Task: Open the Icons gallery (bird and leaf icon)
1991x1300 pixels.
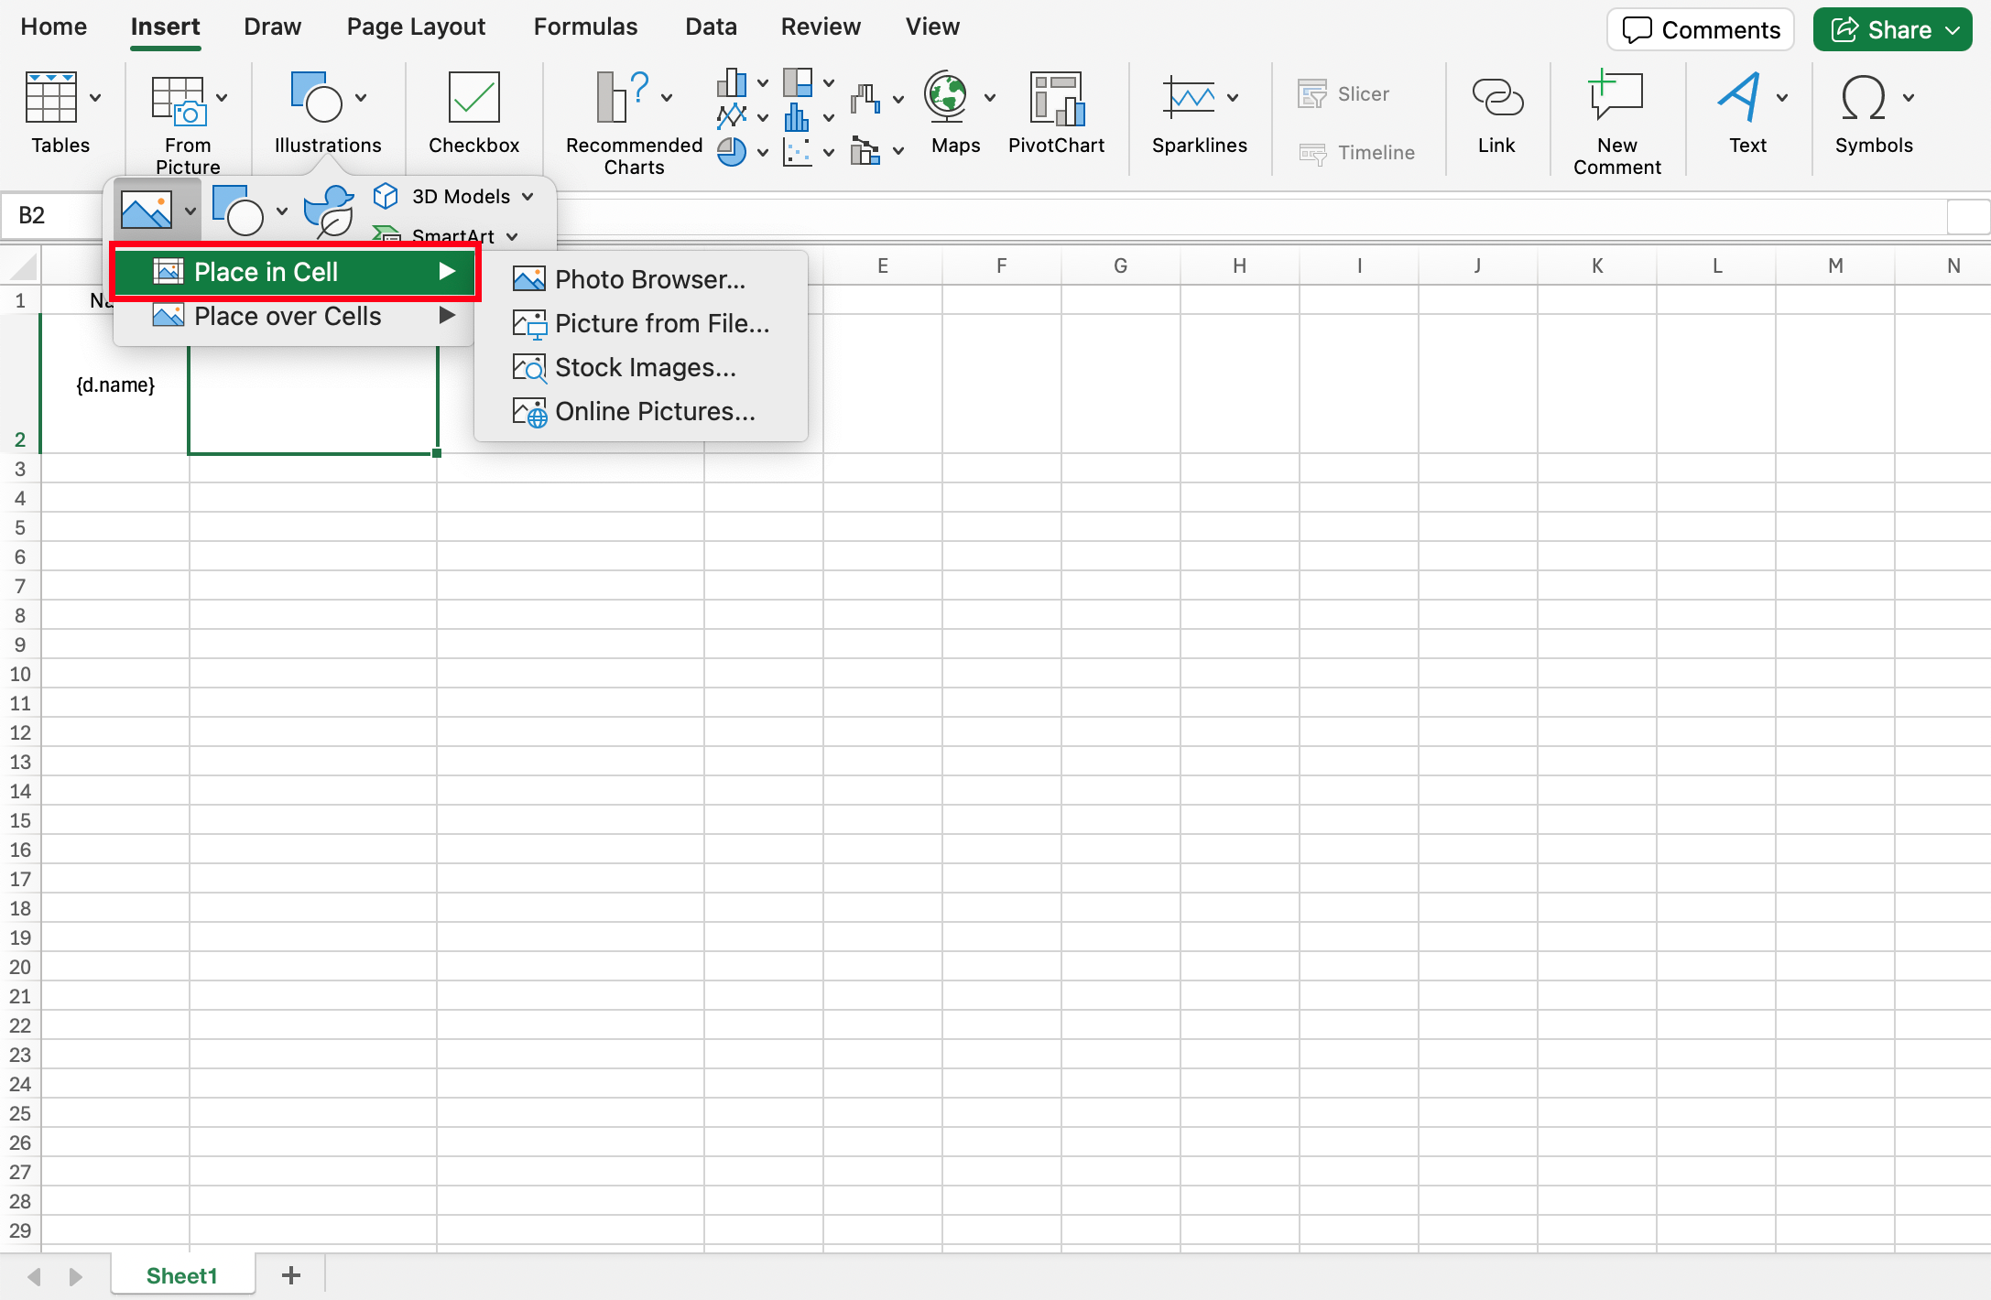Action: [x=329, y=211]
